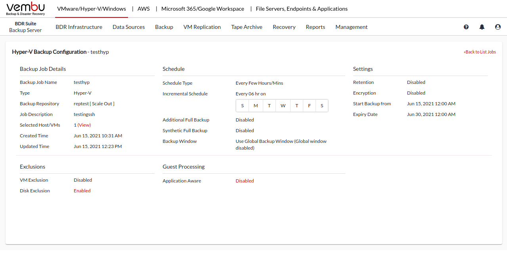Toggle Wednesday in the incremental schedule
Viewport: 507px width, 262px height.
click(283, 106)
